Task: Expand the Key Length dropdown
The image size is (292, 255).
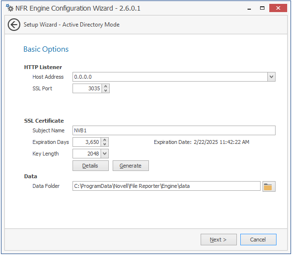Action: tap(104, 154)
